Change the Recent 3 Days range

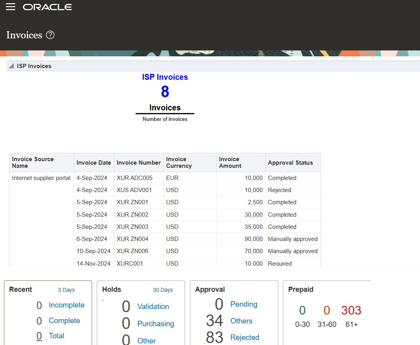(66, 290)
